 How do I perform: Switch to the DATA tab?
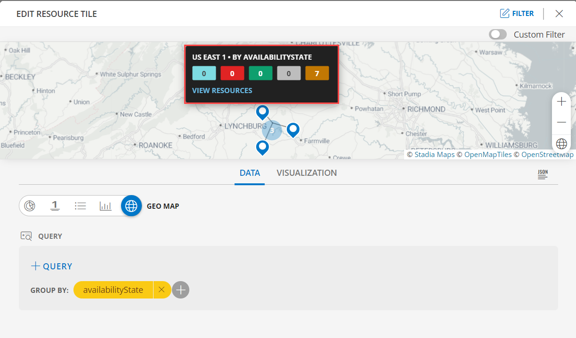coord(250,173)
